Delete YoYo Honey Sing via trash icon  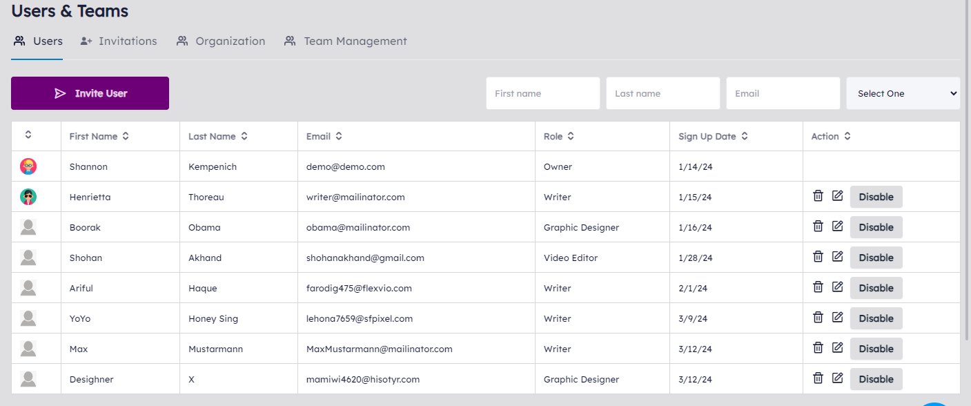pos(818,318)
